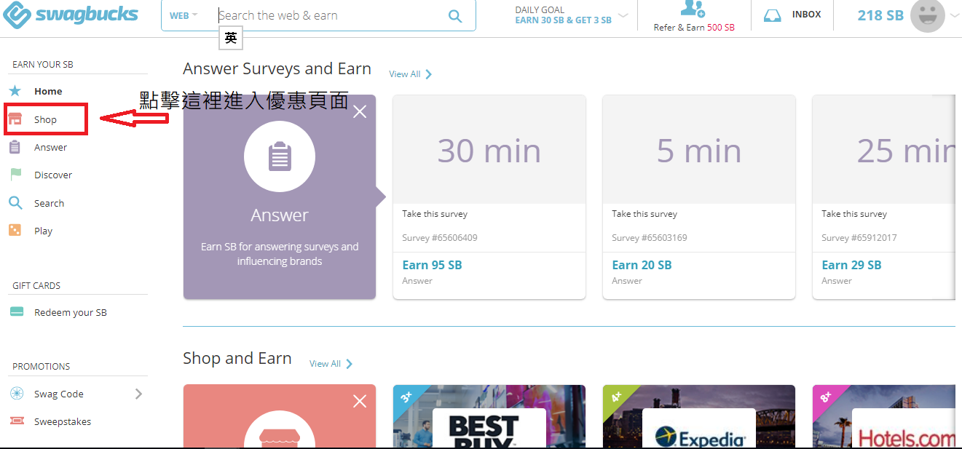Open Play in the sidebar menu
962x449 pixels.
[x=43, y=231]
